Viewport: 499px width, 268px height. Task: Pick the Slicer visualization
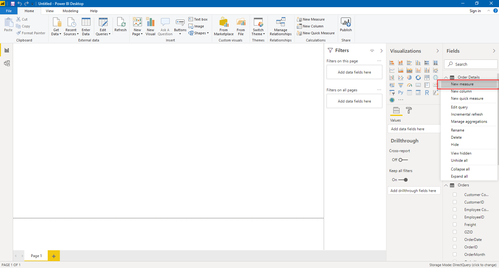click(392, 93)
